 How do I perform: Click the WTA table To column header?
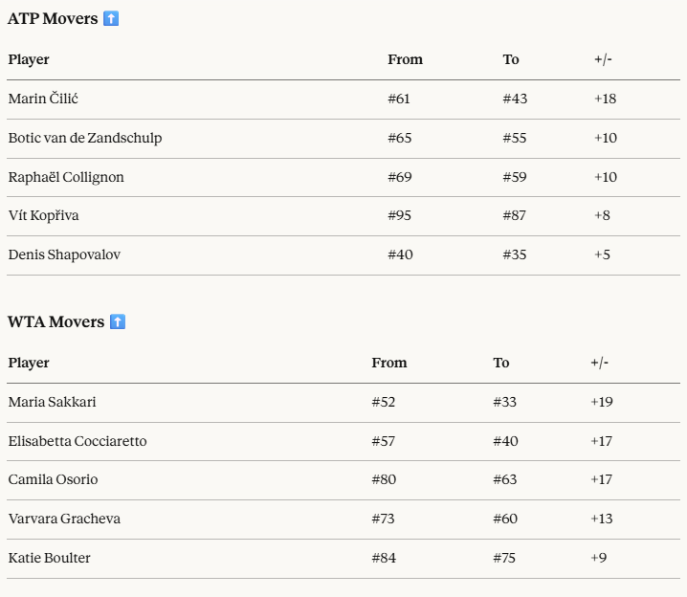click(x=501, y=363)
